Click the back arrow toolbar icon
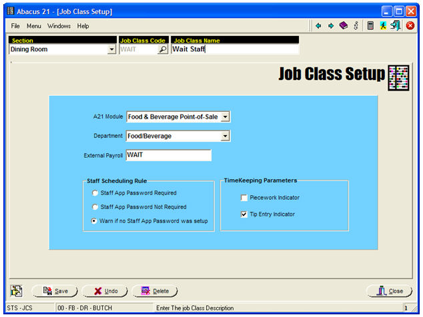This screenshot has width=423, height=317. pos(318,26)
